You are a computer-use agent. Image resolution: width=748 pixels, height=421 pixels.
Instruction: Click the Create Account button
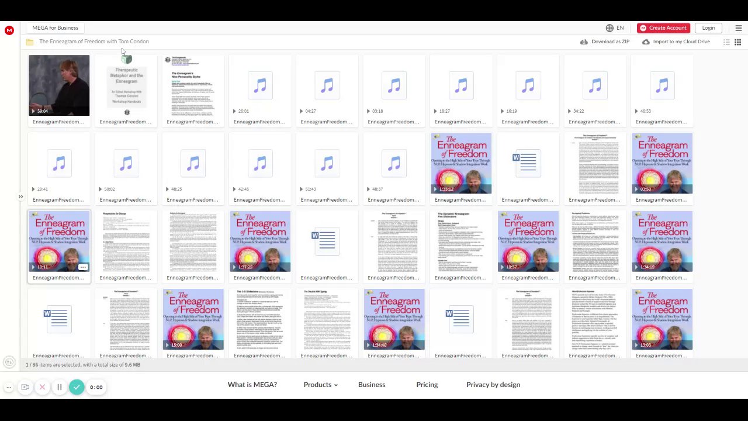click(x=663, y=28)
